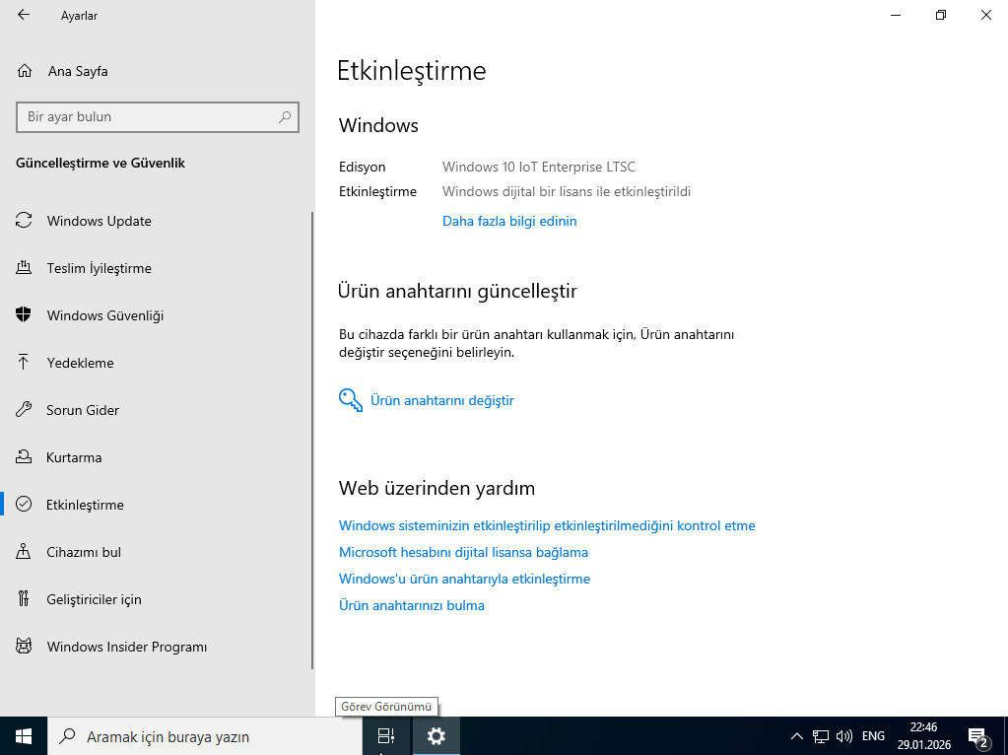Select the Windows Update sync icon
This screenshot has height=755, width=1008.
[24, 221]
